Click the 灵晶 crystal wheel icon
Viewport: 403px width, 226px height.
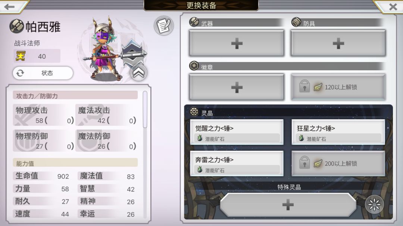[194, 112]
